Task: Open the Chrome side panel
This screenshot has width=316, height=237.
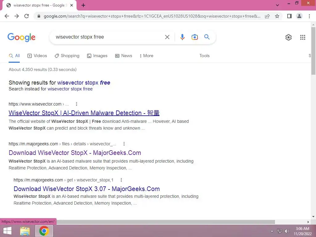Action: point(289,16)
